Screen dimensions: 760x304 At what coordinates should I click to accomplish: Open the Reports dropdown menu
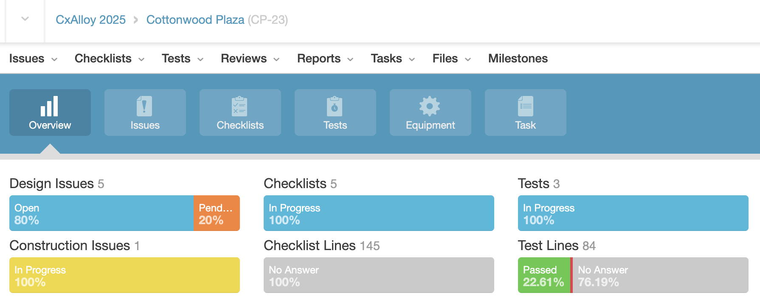(325, 59)
